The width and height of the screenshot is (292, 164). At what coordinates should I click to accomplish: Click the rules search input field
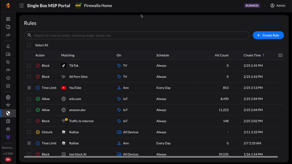click(139, 35)
